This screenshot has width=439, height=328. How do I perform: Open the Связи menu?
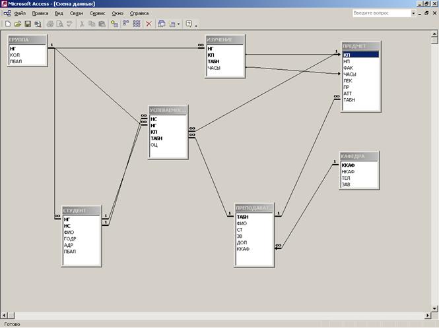point(77,13)
